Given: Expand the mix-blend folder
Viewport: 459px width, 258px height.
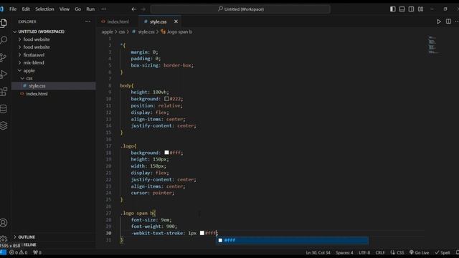Looking at the screenshot, I should click(34, 62).
